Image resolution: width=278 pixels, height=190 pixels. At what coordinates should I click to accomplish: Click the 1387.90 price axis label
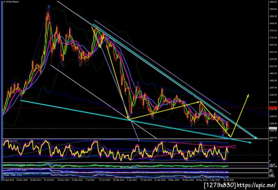coord(273,88)
